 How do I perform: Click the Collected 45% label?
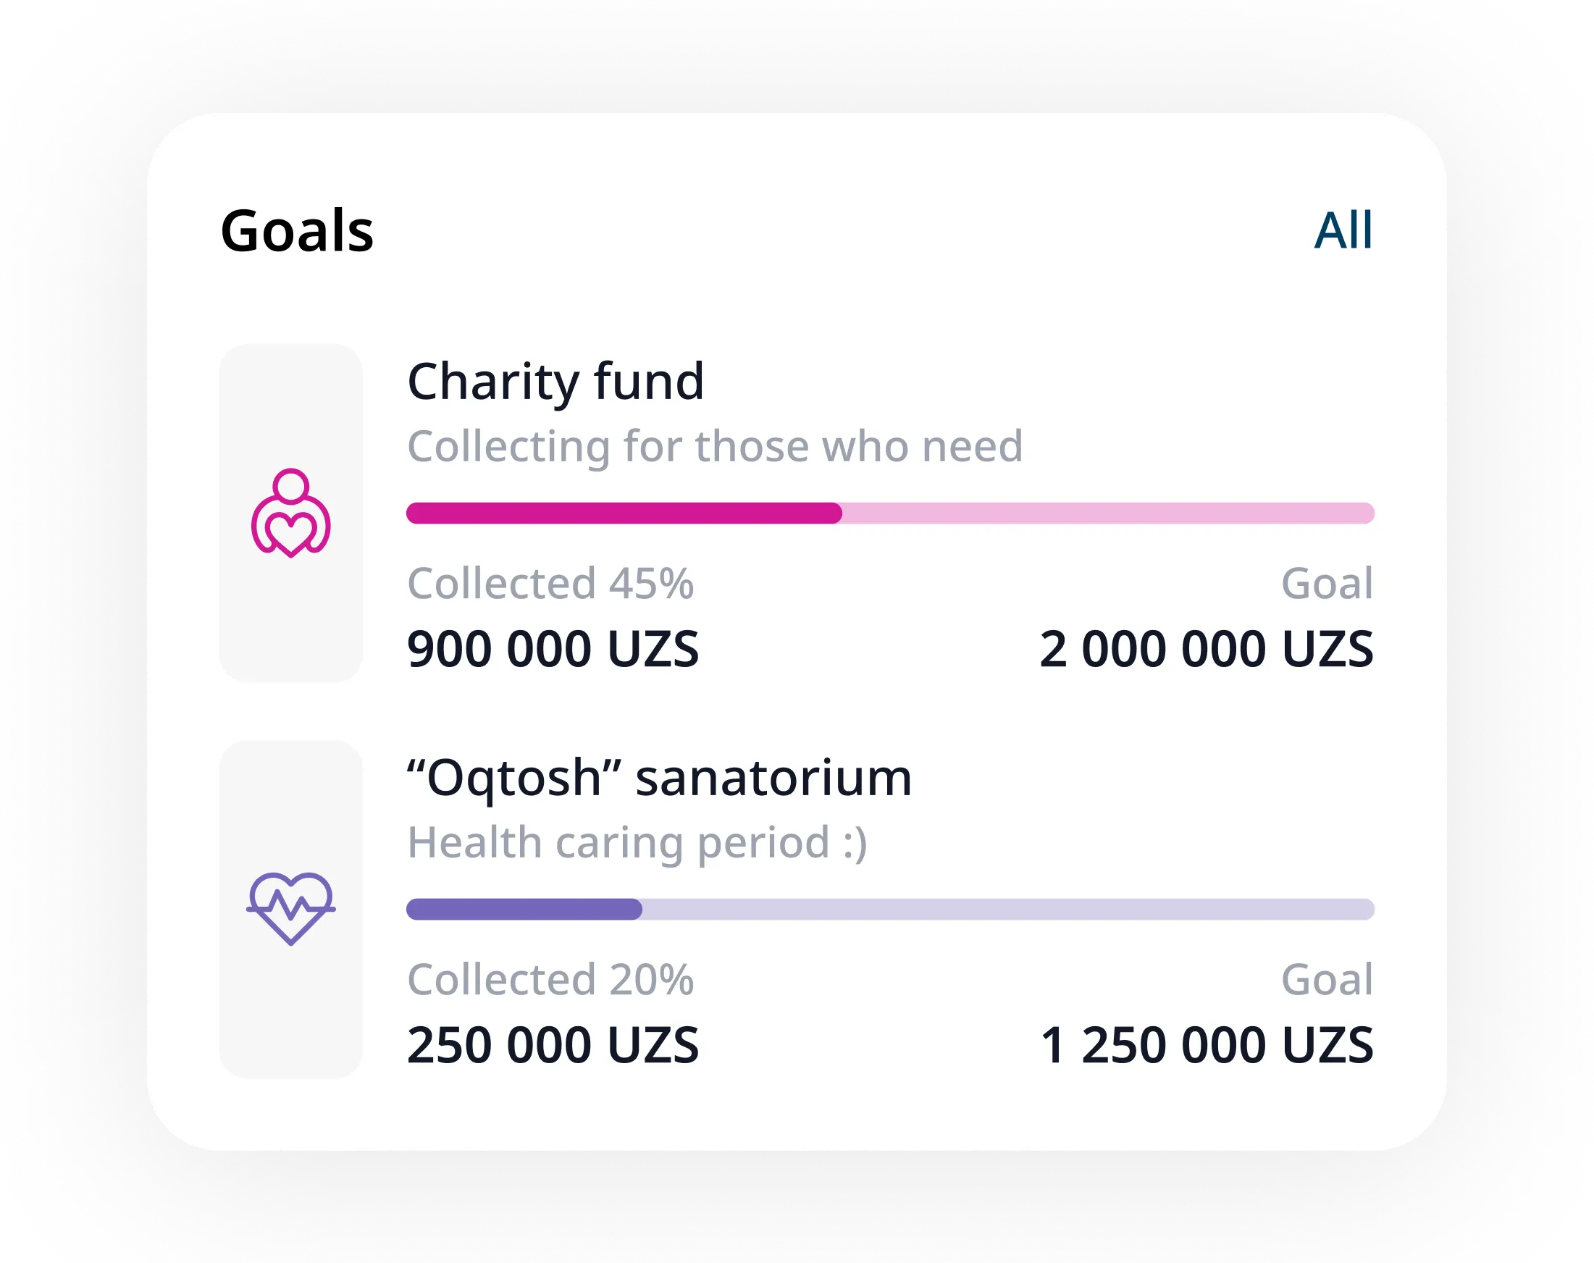(x=551, y=584)
